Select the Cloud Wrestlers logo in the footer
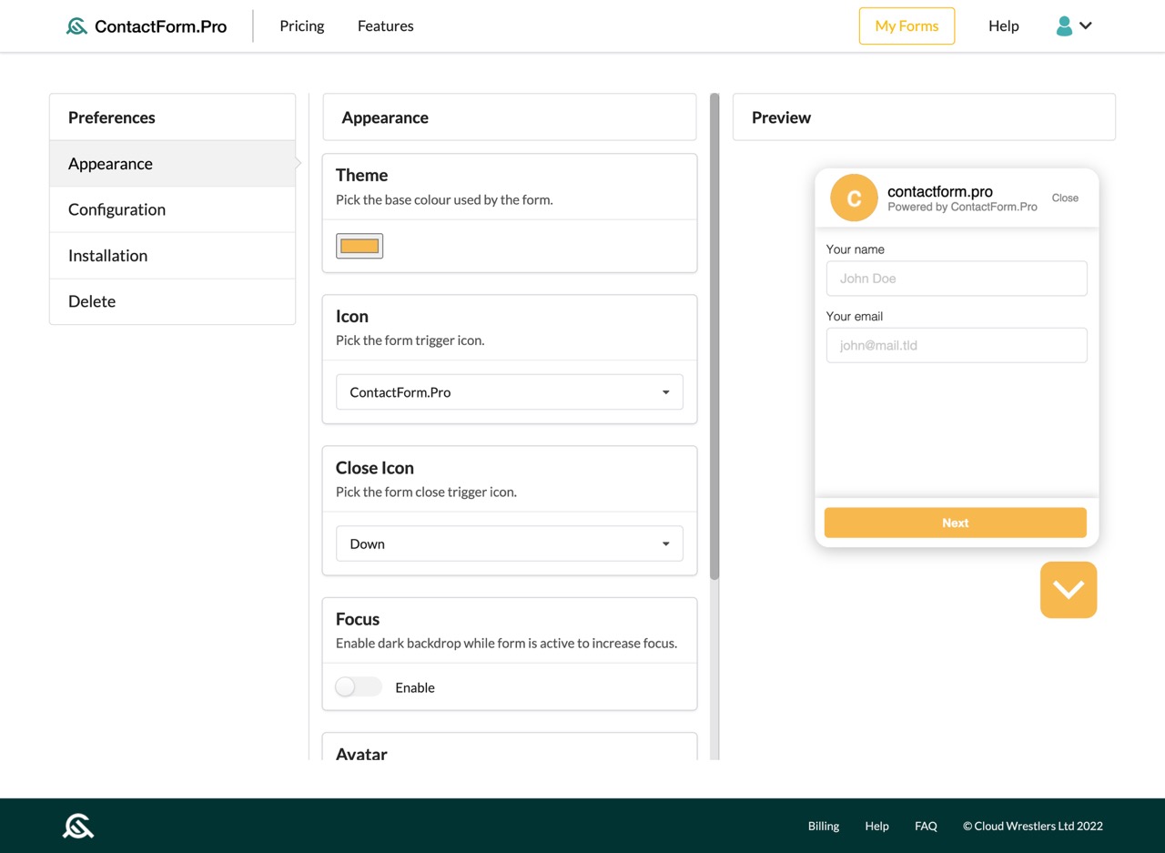This screenshot has height=853, width=1165. pyautogui.click(x=78, y=825)
